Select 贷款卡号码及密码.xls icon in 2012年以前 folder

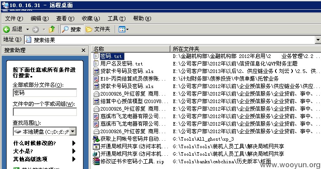coord(96,86)
